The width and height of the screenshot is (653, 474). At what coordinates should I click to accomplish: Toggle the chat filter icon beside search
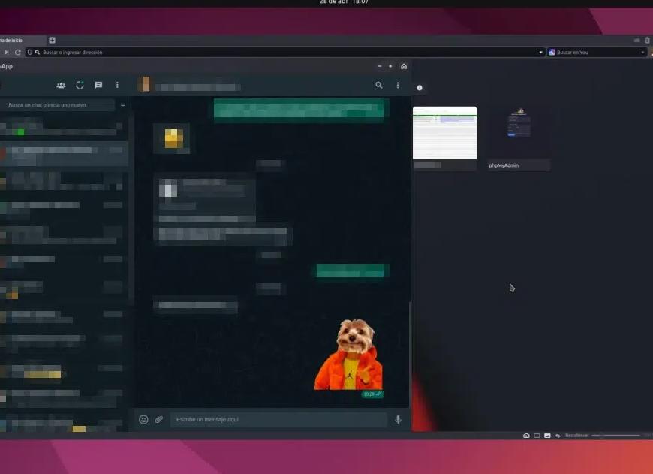click(122, 105)
